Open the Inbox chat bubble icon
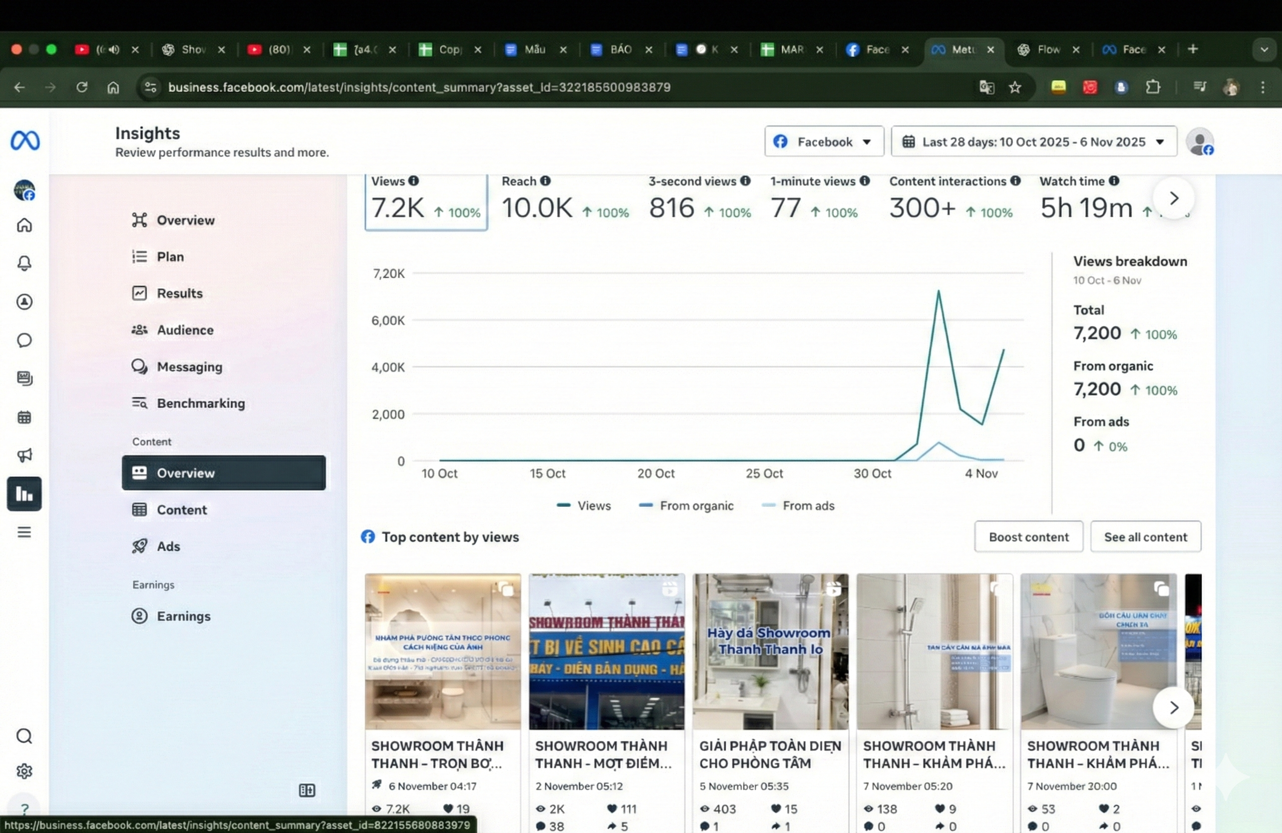The height and width of the screenshot is (833, 1282). coord(24,340)
